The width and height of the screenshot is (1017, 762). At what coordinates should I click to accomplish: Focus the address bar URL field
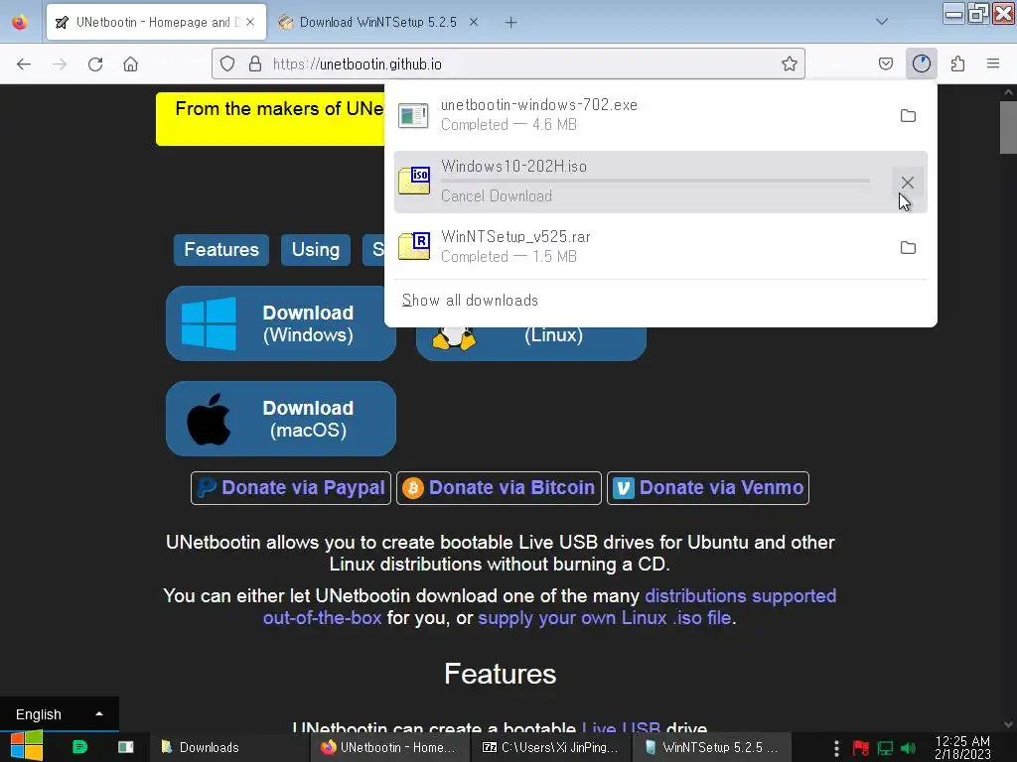tap(508, 63)
